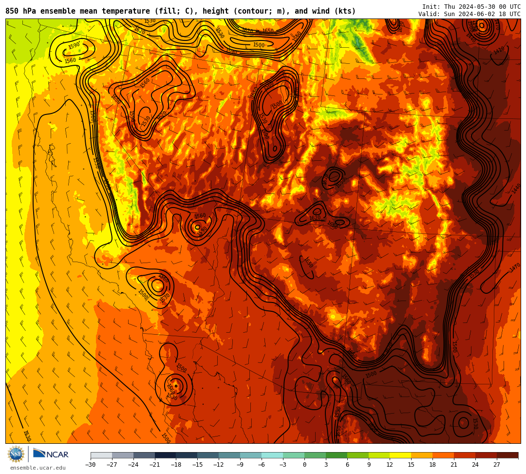The width and height of the screenshot is (526, 474).
Task: Click the NCAR logo
Action: pyautogui.click(x=51, y=454)
